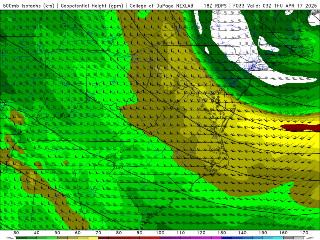
Task: Click the 'College of DuPage NEXLAB' label
Action: 162,6
